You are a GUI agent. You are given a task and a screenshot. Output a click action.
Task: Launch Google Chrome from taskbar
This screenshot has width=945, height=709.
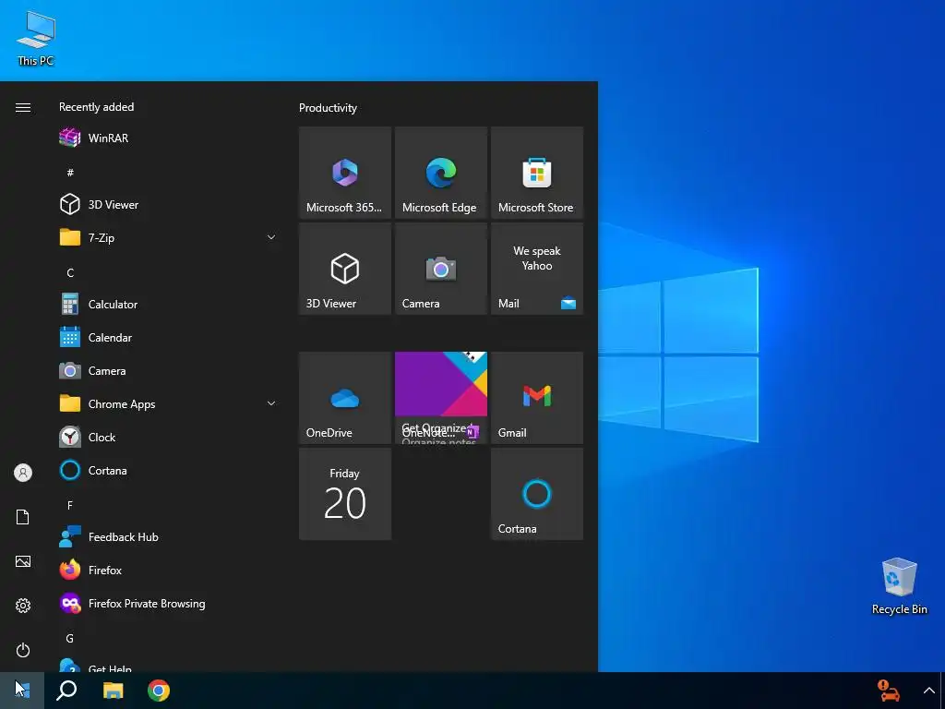[159, 691]
